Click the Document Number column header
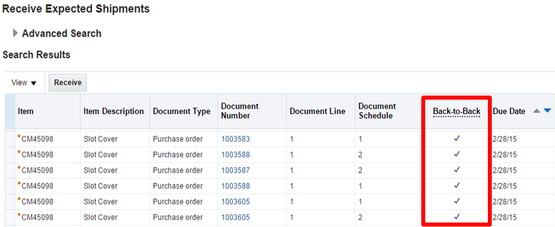This screenshot has width=555, height=227. coord(240,111)
